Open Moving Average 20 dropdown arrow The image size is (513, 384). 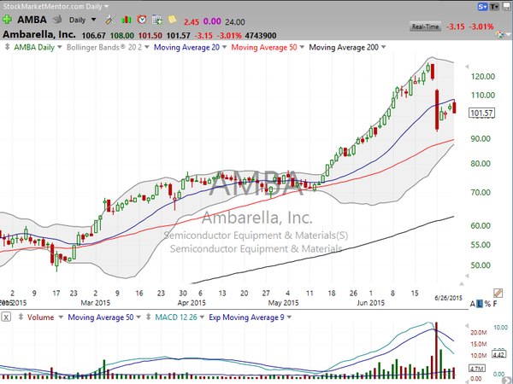point(224,47)
